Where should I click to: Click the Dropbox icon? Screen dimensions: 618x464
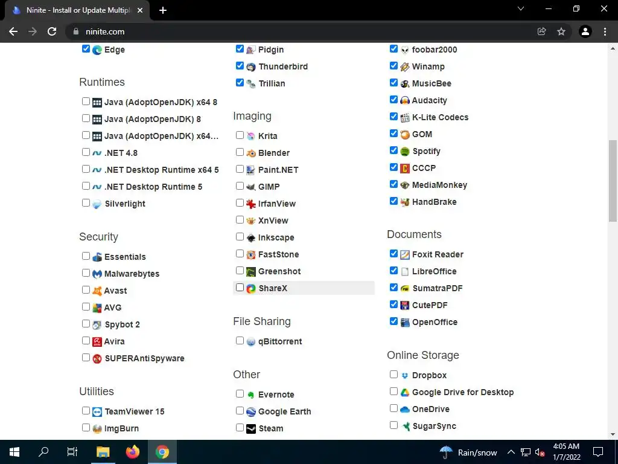pos(405,376)
